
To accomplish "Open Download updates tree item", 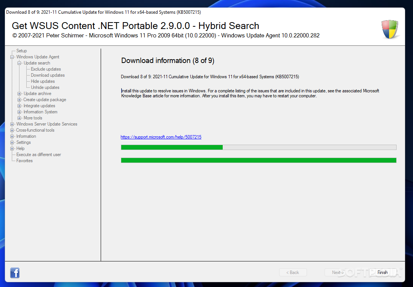I will pyautogui.click(x=48, y=75).
